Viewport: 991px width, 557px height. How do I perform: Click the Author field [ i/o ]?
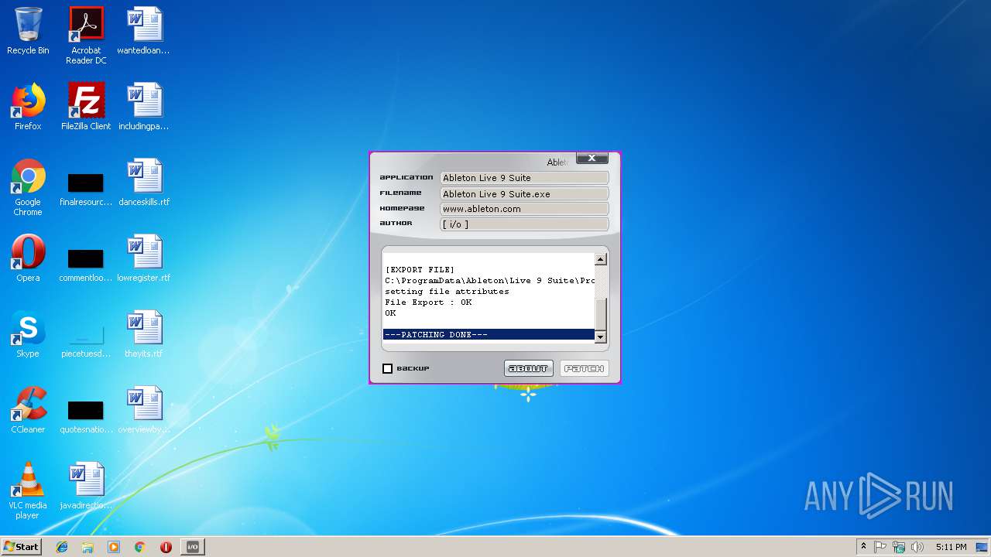pos(524,224)
